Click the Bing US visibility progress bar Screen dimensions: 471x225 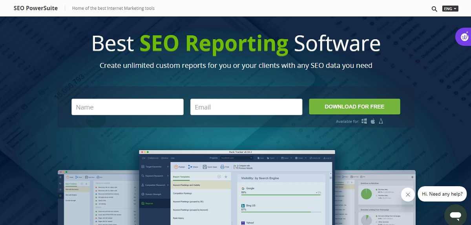tap(281, 212)
